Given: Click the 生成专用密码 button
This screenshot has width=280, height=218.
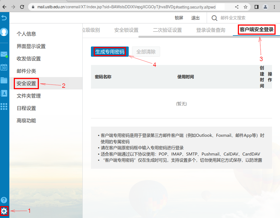Looking at the screenshot, I should 110,52.
